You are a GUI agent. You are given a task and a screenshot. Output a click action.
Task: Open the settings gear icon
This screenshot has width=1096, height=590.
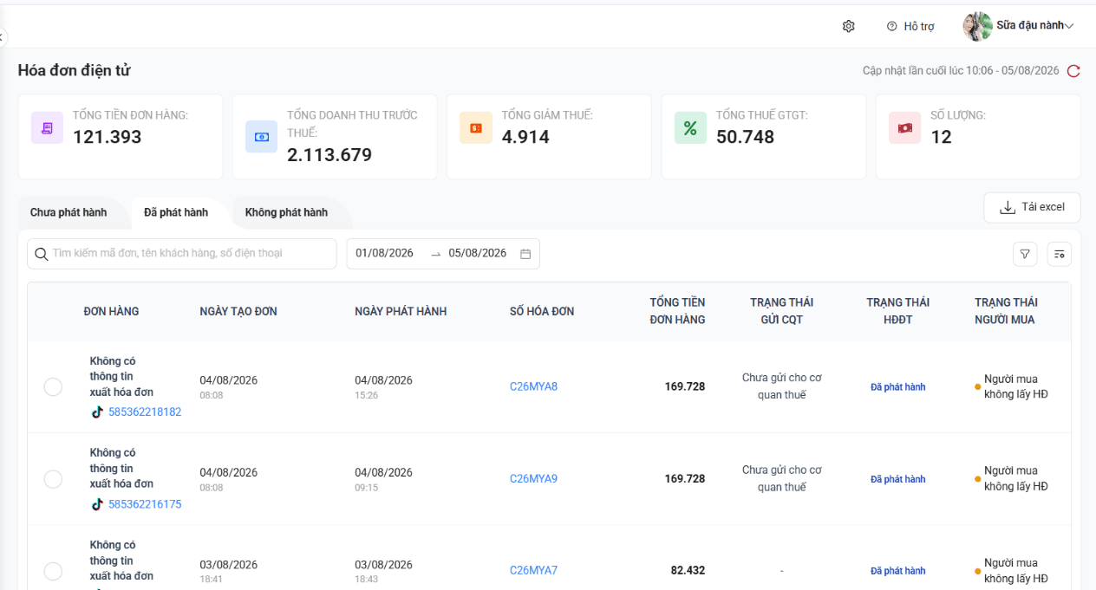[x=849, y=26]
